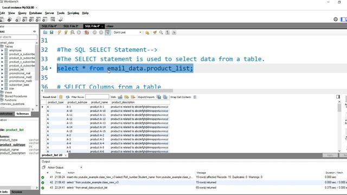Delete the selected rows icon in result toolbar
The width and height of the screenshot is (347, 195).
[133, 97]
